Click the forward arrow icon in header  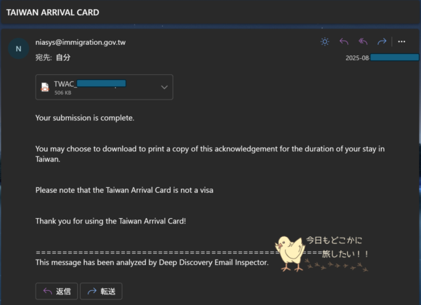[382, 41]
